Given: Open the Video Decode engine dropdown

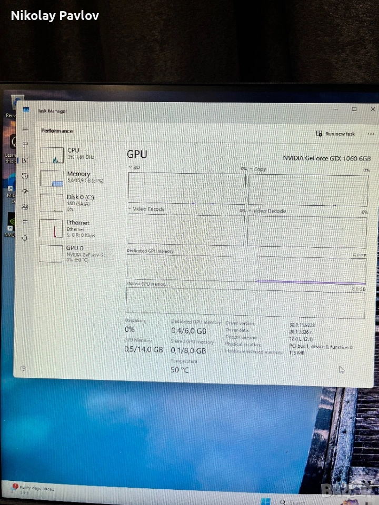Looking at the screenshot, I should tap(251, 211).
